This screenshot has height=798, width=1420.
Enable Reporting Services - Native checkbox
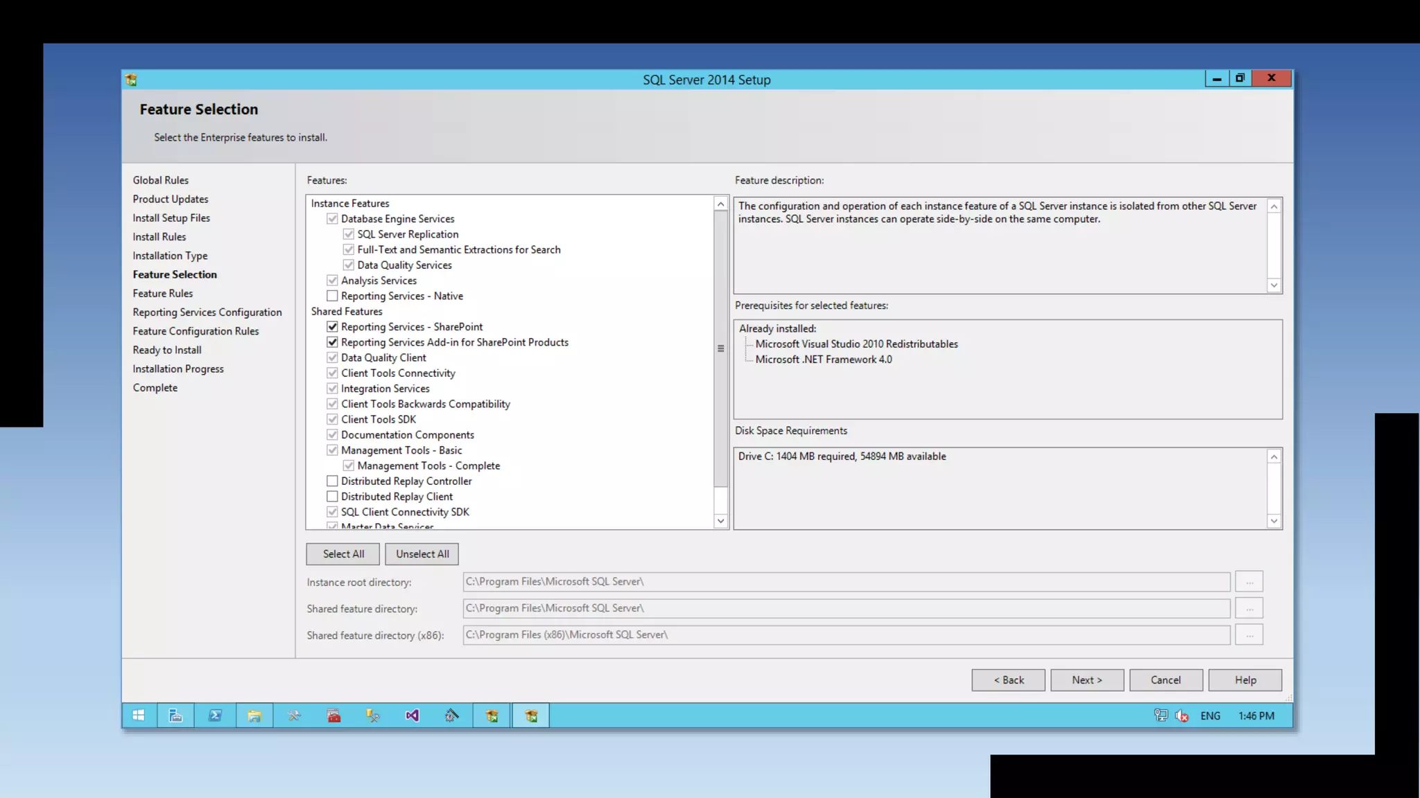tap(333, 296)
